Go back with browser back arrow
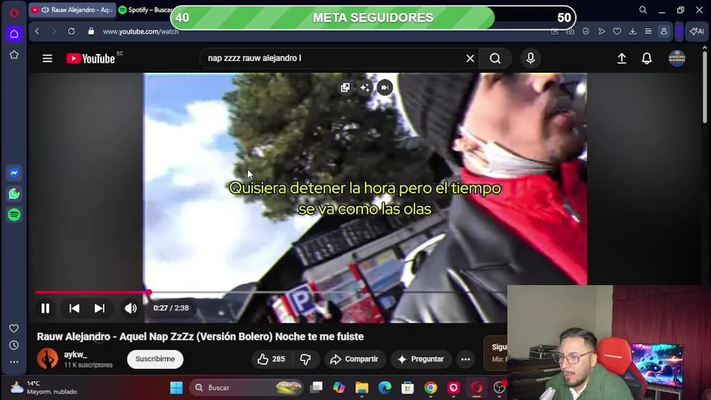This screenshot has height=400, width=711. (37, 32)
